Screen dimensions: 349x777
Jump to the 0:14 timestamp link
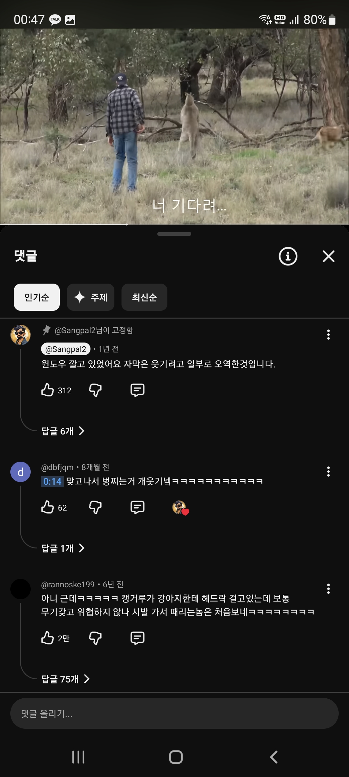coord(52,481)
